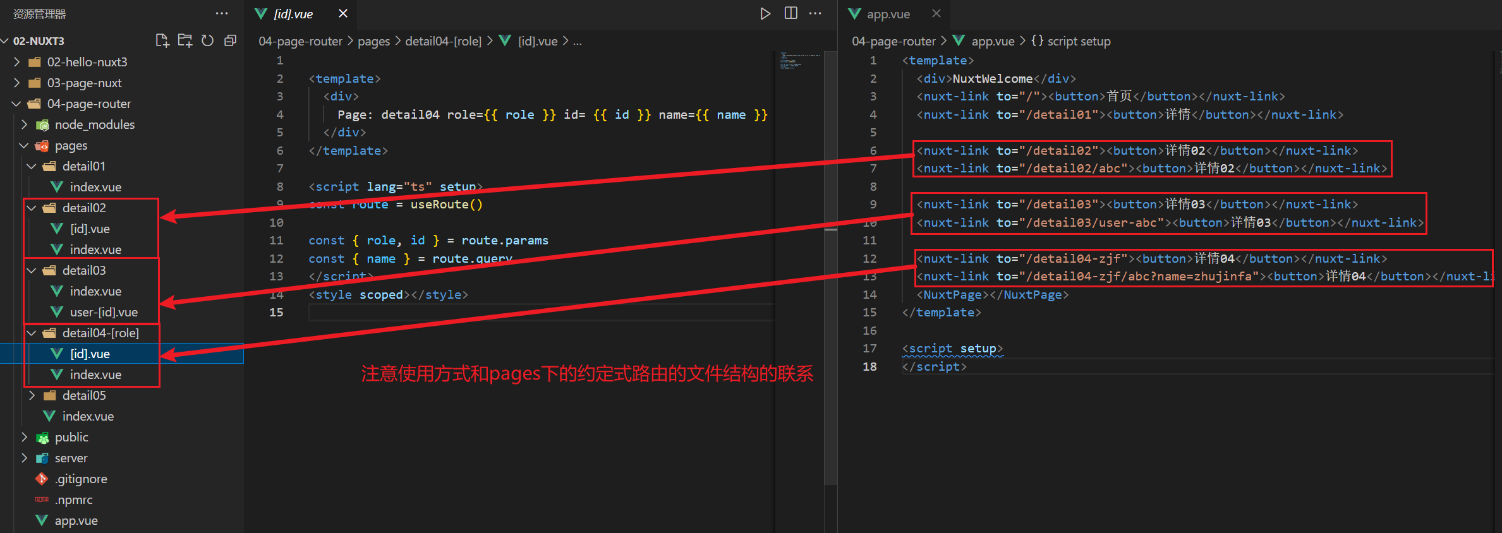Place cursor on line 15 of [id].vue
Image resolution: width=1502 pixels, height=533 pixels.
(x=541, y=313)
